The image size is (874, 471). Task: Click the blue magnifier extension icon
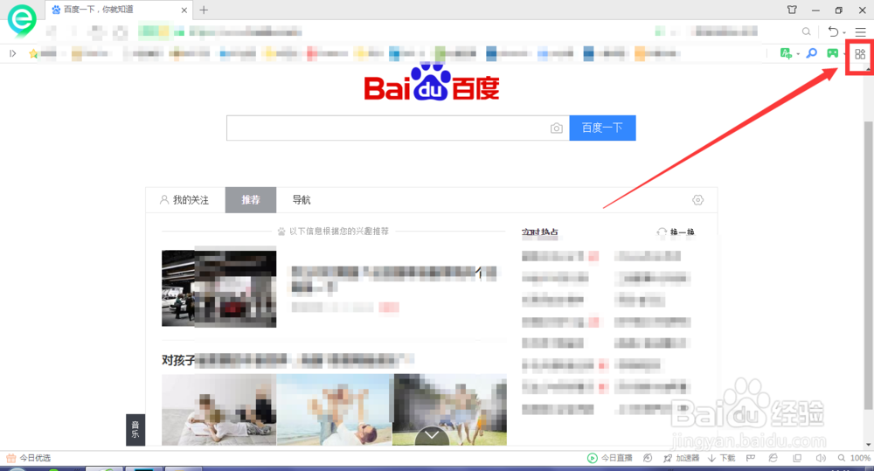click(812, 53)
